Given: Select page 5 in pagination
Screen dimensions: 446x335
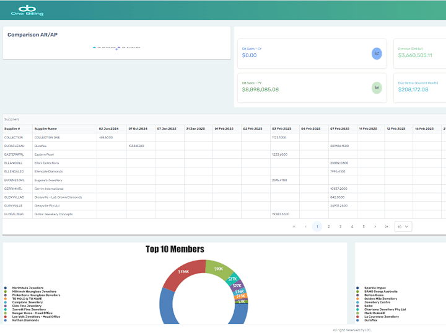Looking at the screenshot, I should [x=364, y=226].
